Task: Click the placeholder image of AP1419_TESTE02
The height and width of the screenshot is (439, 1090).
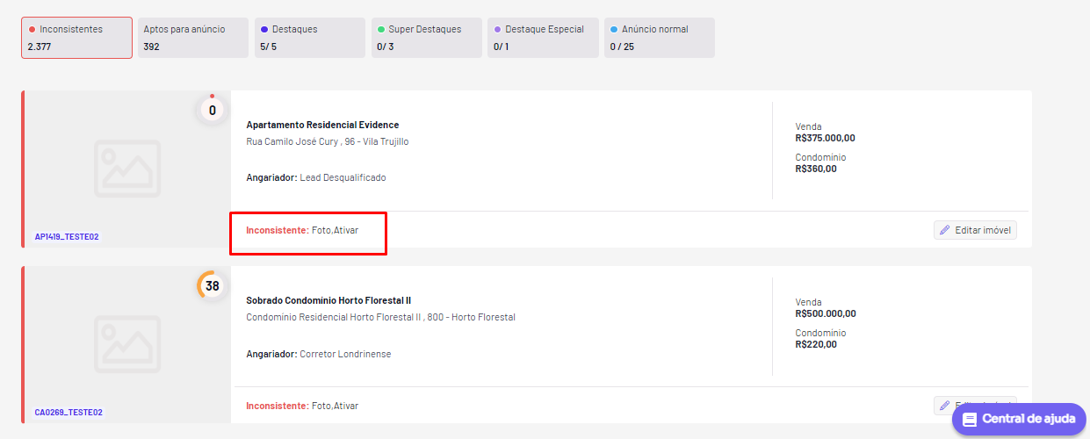Action: tap(127, 168)
